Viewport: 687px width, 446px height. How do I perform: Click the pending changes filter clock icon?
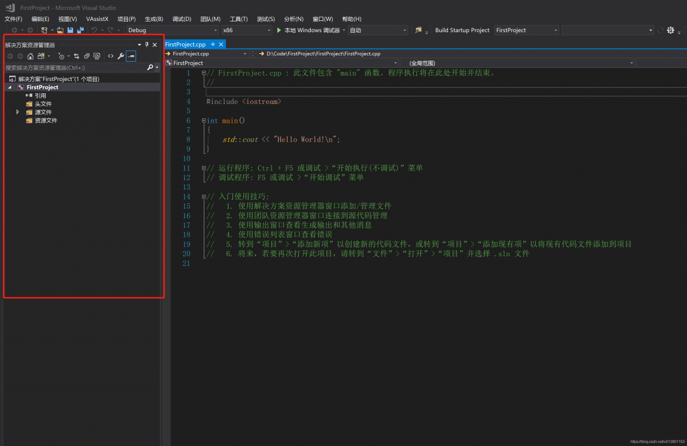tap(61, 56)
